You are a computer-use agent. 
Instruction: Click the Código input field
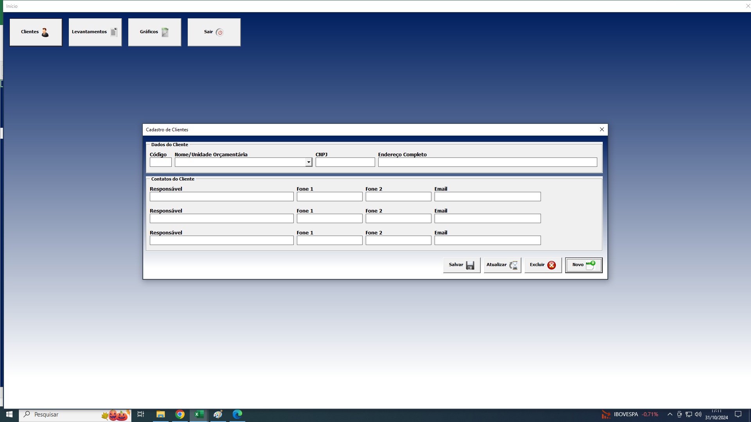coord(160,162)
